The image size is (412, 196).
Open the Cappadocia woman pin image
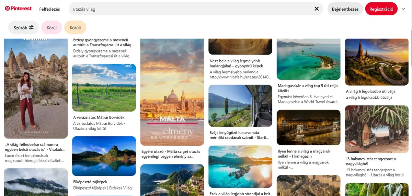[x=36, y=88]
